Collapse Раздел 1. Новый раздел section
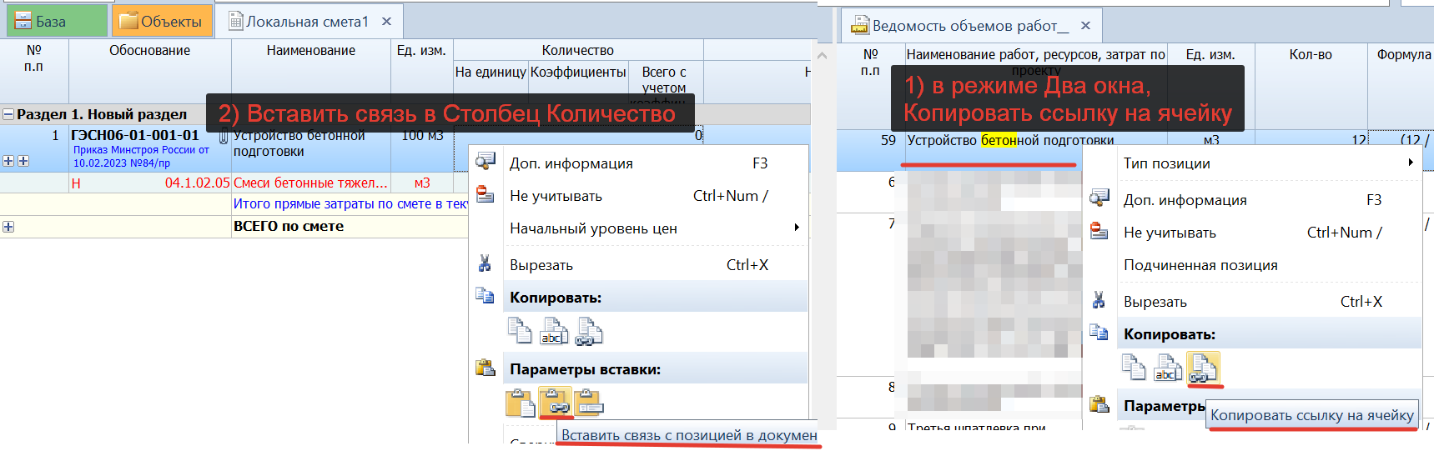Image resolution: width=1434 pixels, height=451 pixels. [x=8, y=114]
